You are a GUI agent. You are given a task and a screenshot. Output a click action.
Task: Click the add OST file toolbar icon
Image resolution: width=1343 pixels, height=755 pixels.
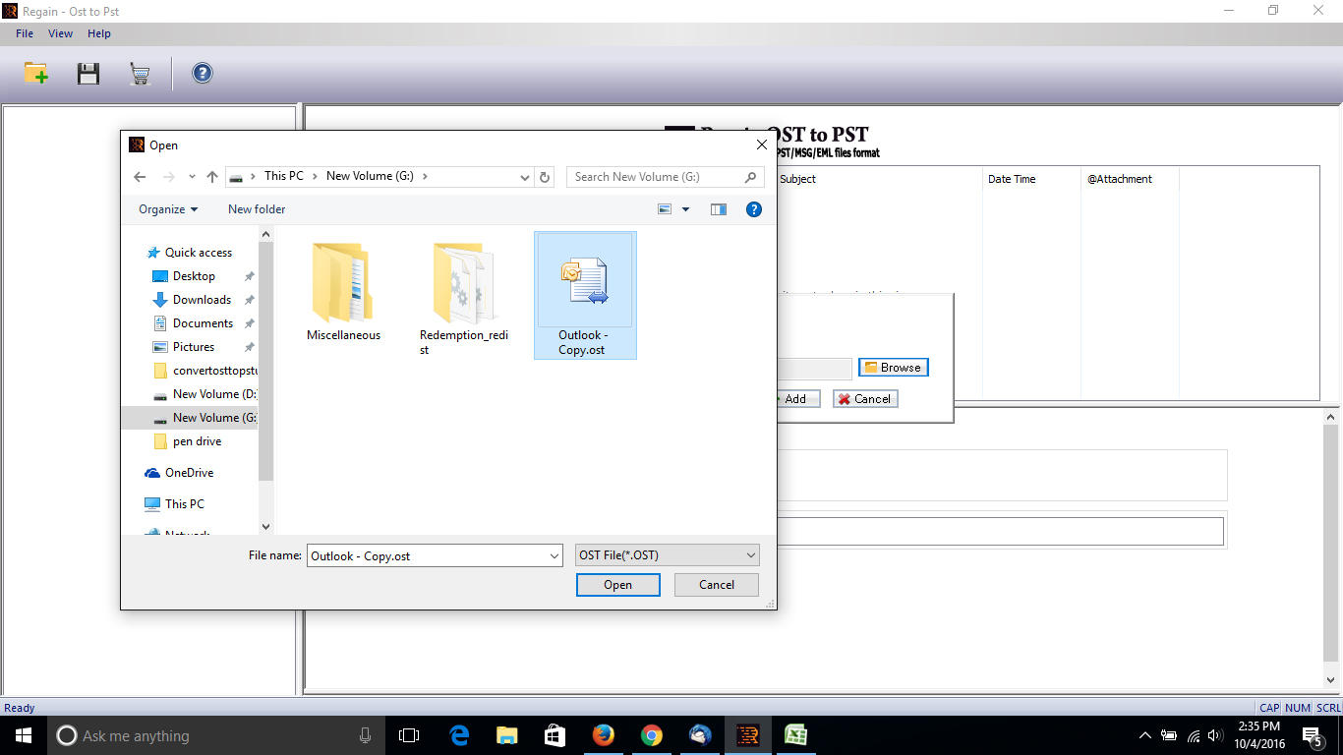pyautogui.click(x=36, y=73)
